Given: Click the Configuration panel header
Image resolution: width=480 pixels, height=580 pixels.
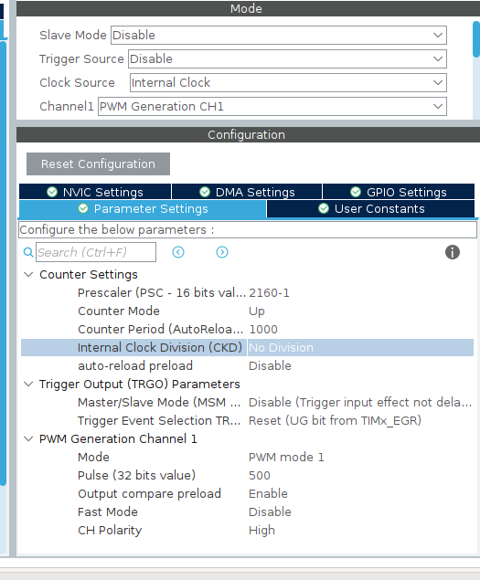Looking at the screenshot, I should pyautogui.click(x=248, y=134).
